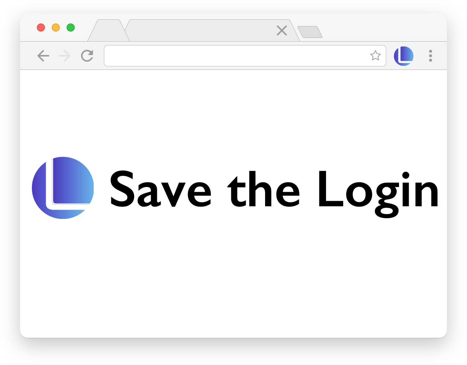This screenshot has height=365, width=467.
Task: Click the yellow minimize window button
Action: [56, 28]
